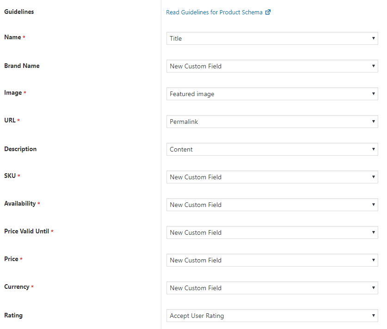Viewport: 387px width, 329px height.
Task: Expand the SKU field dropdown
Action: (272, 177)
